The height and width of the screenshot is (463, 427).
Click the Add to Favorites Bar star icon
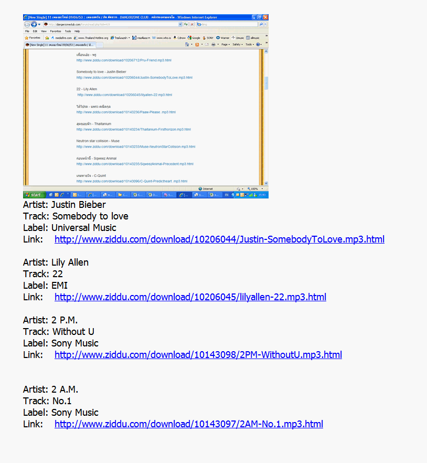pos(47,38)
